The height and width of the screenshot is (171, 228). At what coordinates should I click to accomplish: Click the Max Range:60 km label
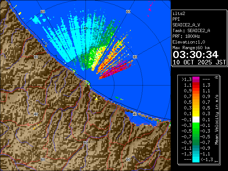tap(193, 47)
